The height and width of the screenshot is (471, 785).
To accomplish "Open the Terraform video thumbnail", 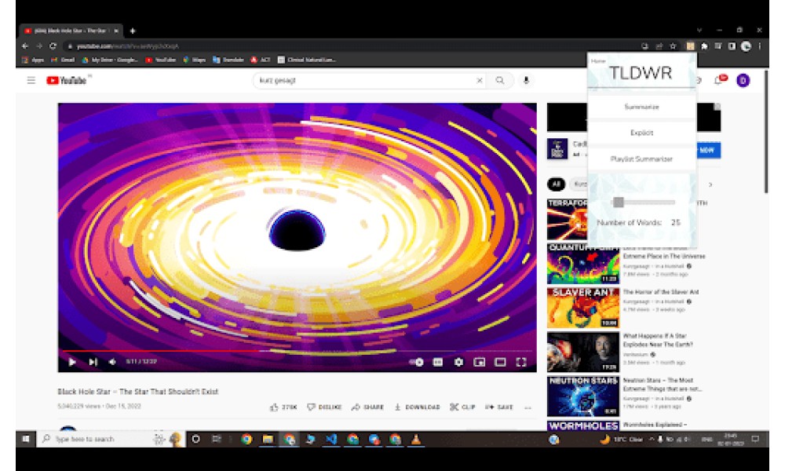I will [x=568, y=219].
